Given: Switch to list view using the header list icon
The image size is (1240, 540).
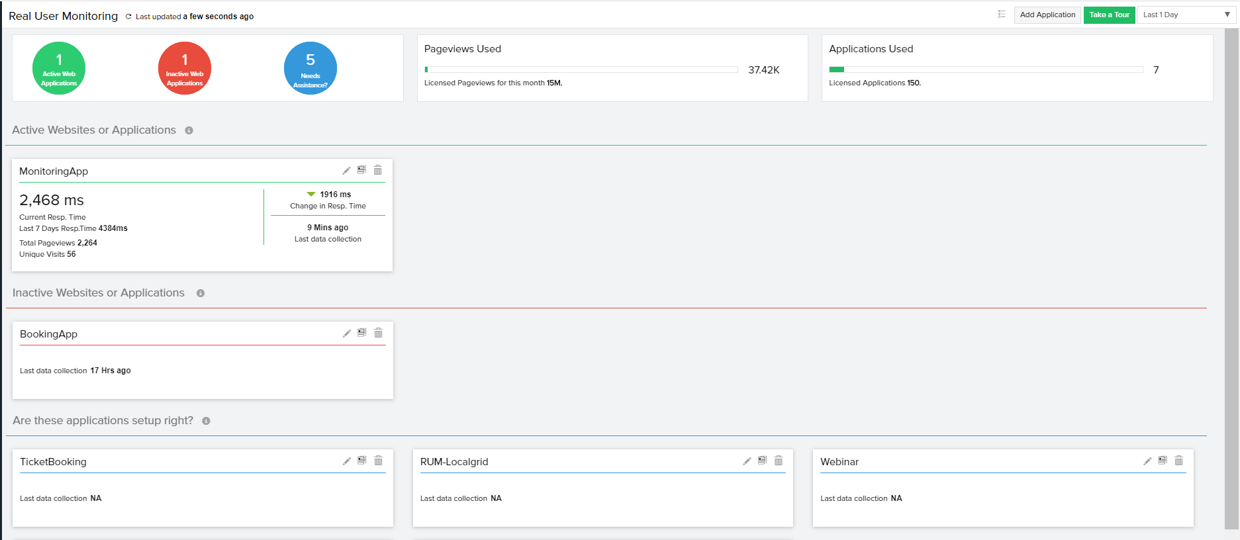Looking at the screenshot, I should point(1002,15).
